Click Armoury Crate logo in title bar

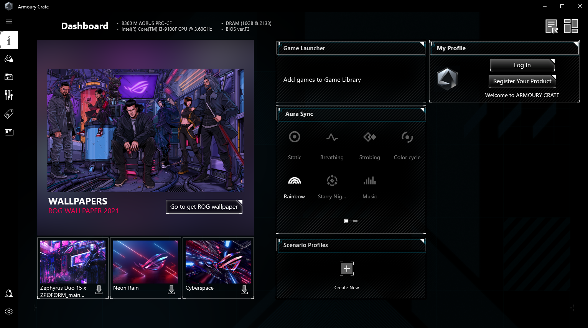click(x=9, y=7)
